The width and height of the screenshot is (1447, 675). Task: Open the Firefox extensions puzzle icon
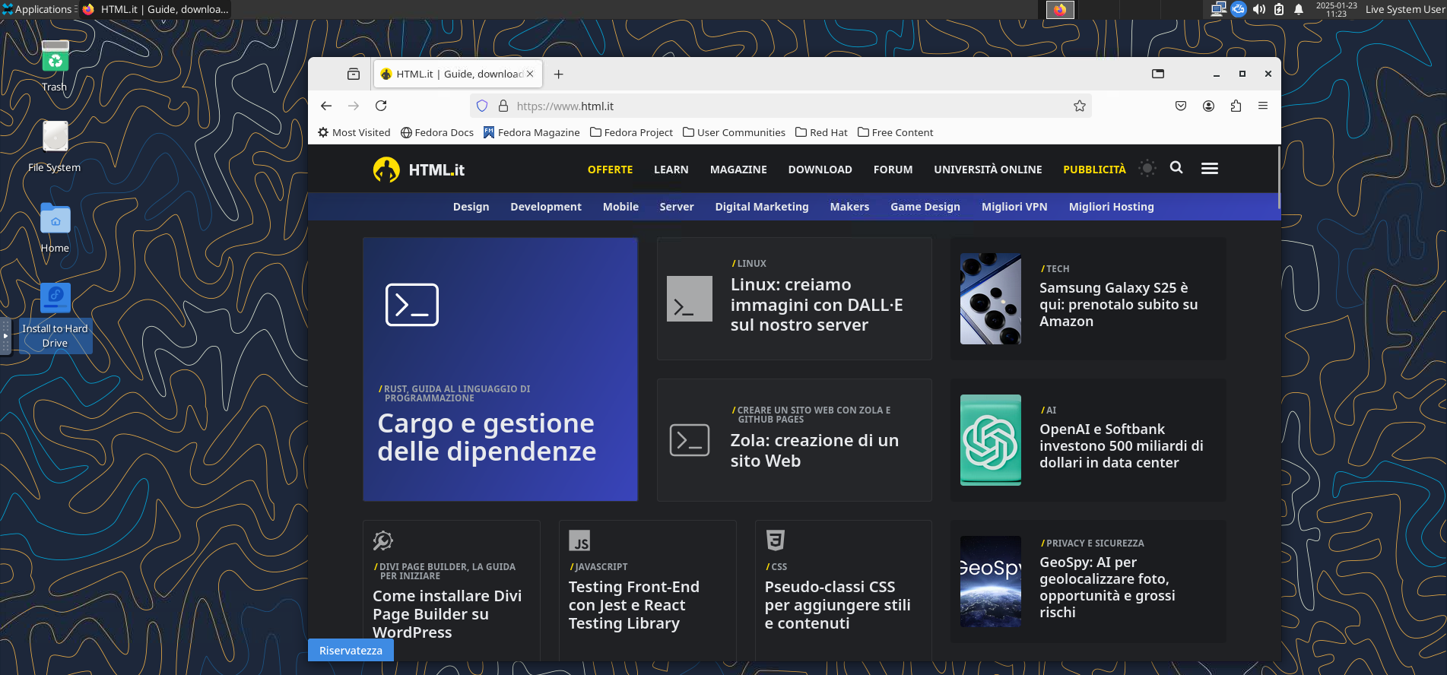[1236, 106]
